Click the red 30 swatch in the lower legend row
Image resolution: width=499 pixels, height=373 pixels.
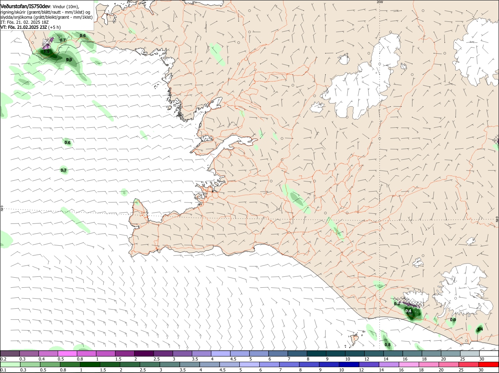click(489, 364)
